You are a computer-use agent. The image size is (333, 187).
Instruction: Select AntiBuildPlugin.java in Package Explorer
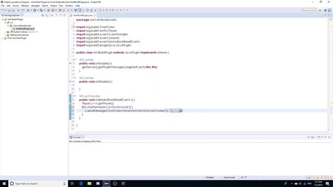(25, 29)
